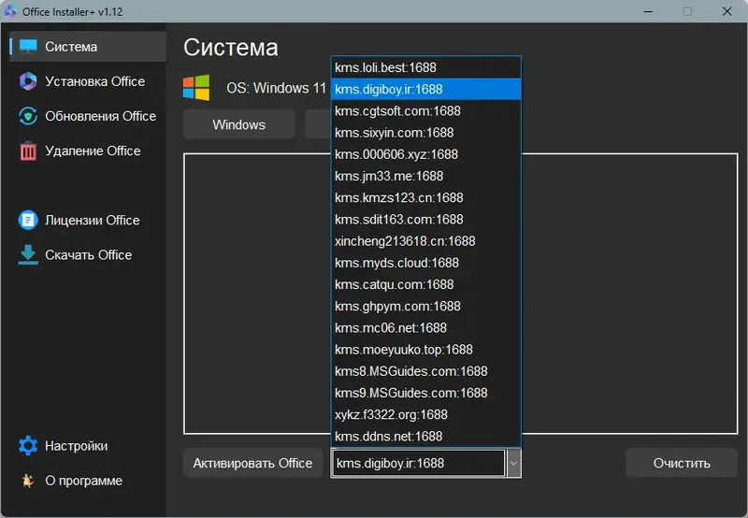This screenshot has height=518, width=748.
Task: Choose kms.jm33.me:1688 entry
Action: click(426, 176)
